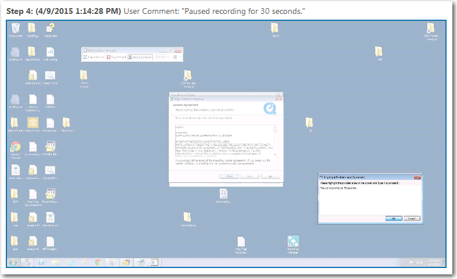Click inside the comment text box
This screenshot has height=279, width=457.
(369, 200)
